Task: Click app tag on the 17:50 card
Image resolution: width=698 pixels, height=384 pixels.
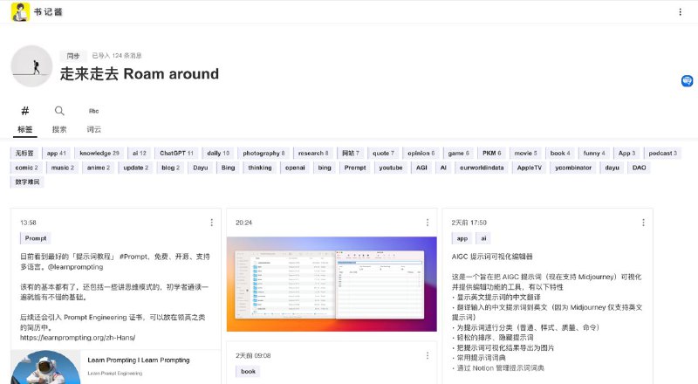Action: 462,238
